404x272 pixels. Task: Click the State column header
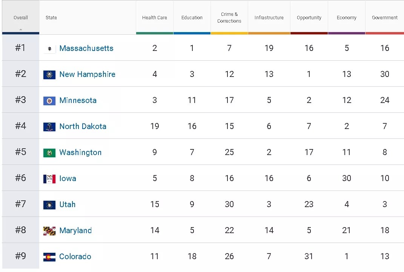click(x=51, y=18)
